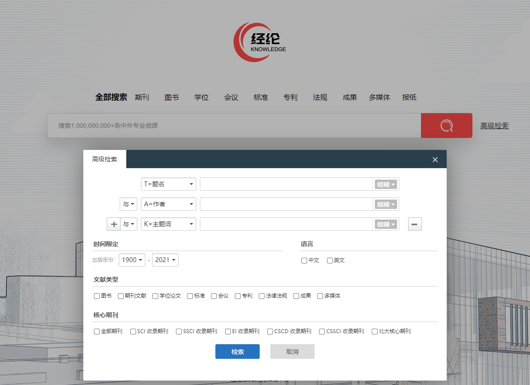Open the 与 operator dropdown beside A=作者
Screen dimensions: 530x385
click(129, 204)
